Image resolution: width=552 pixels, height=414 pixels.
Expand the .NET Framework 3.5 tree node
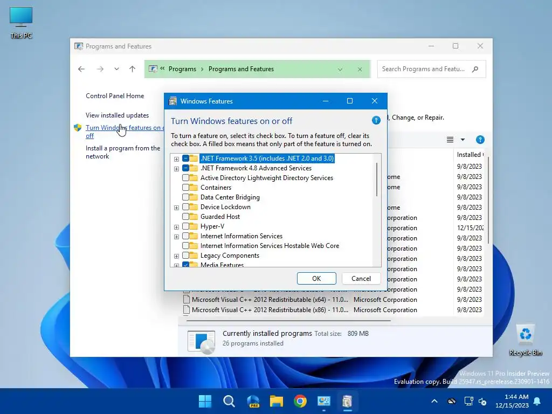pos(176,159)
